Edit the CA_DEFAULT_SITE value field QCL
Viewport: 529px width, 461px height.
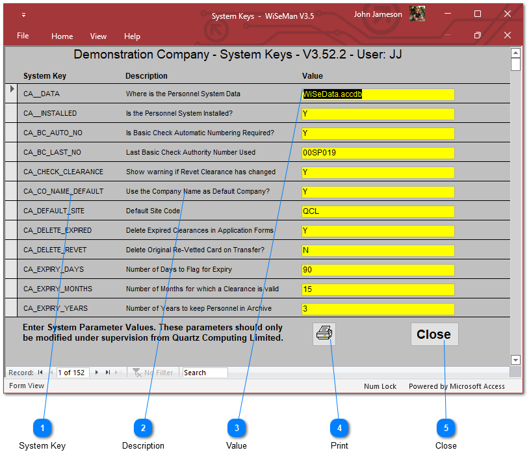(x=378, y=211)
